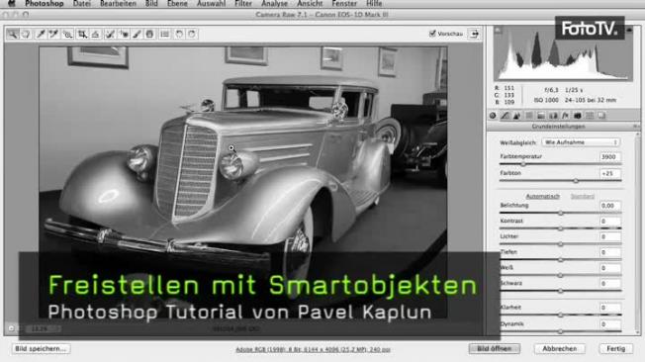Click the Bild öffnen button
This screenshot has width=645, height=362.
(494, 349)
